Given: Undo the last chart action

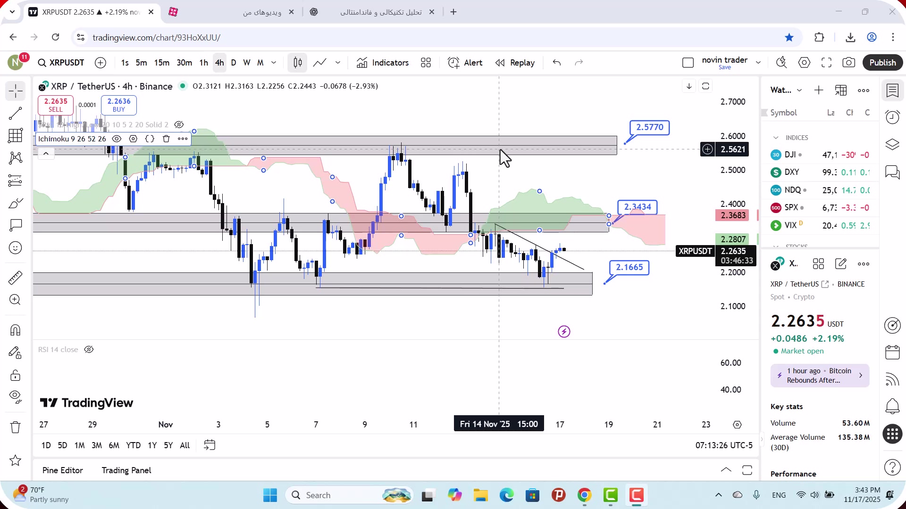Looking at the screenshot, I should [x=557, y=63].
